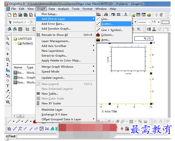The height and width of the screenshot is (141, 175).
Task: Select the Line drawing tool
Action: 8,97
